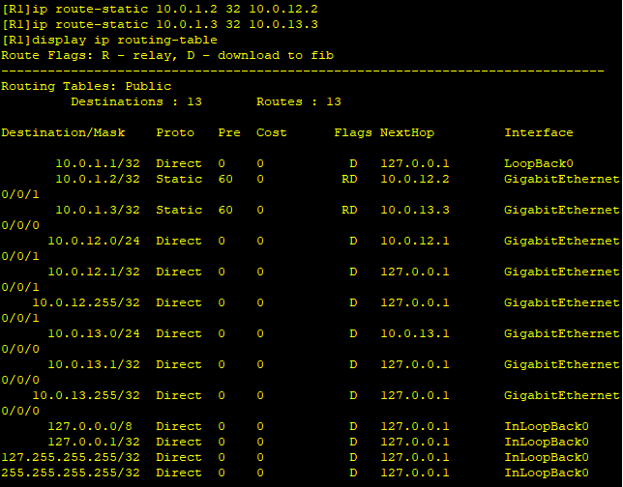Click 'Routing Tables: Public' text

click(x=86, y=87)
